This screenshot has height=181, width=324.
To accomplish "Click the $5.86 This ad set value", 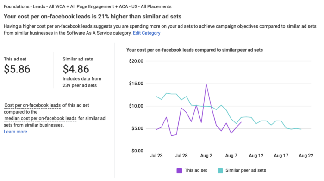I will 17,69.
